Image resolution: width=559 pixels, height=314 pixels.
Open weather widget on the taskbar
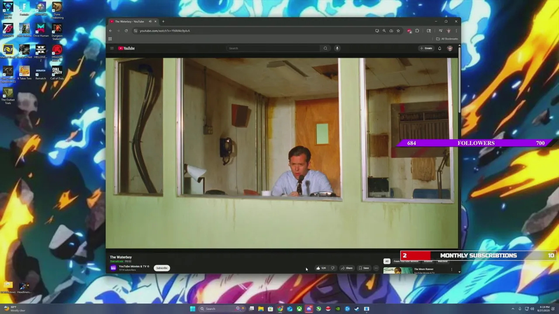coord(14,309)
